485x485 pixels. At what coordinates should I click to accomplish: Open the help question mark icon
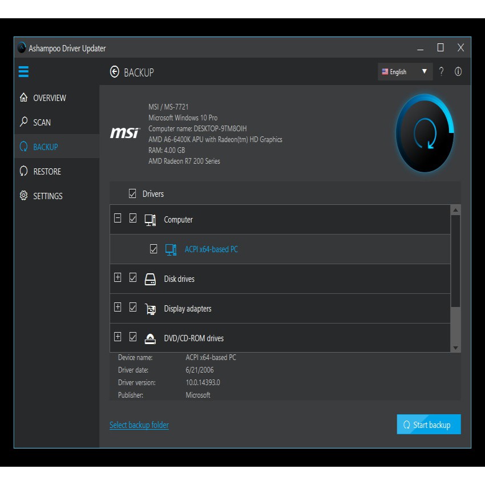click(442, 71)
